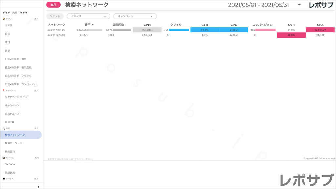Click the YouTube section icon in sidebar
The width and height of the screenshot is (336, 189).
click(4, 157)
